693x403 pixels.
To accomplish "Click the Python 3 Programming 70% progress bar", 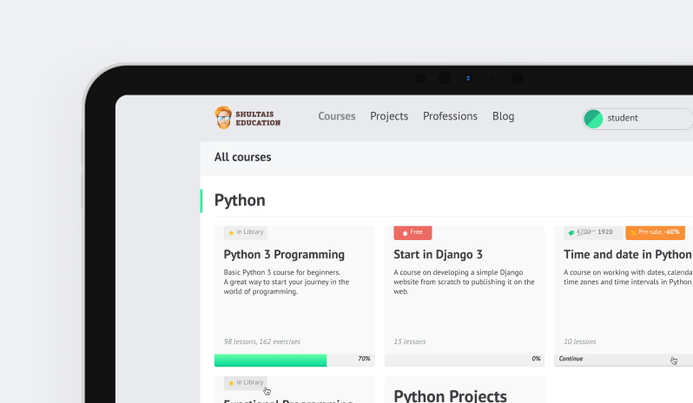I will pos(294,360).
